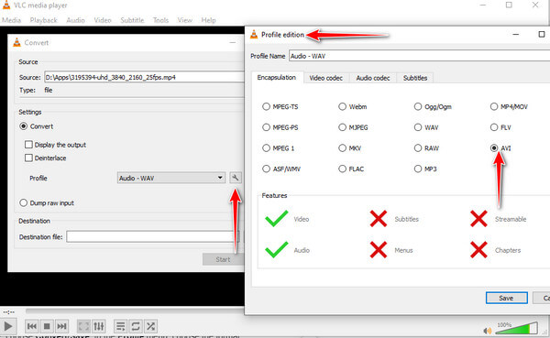The image size is (550, 338).
Task: Switch to the Video codec tab
Action: tap(325, 78)
